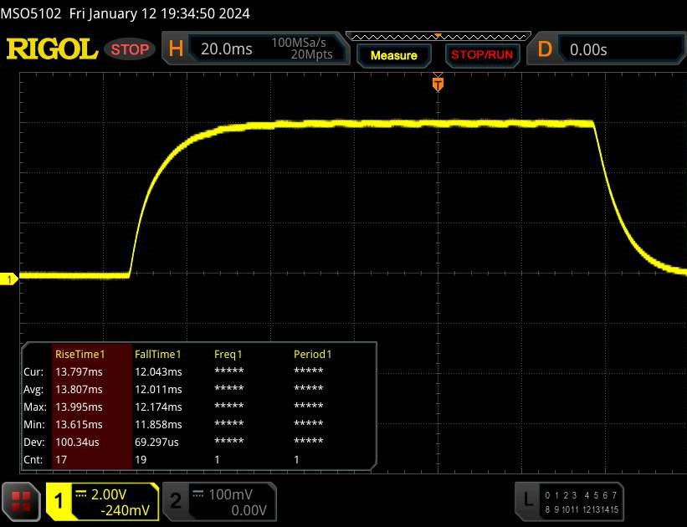This screenshot has width=687, height=527.
Task: Toggle the channel 2 label
Action: pos(175,501)
